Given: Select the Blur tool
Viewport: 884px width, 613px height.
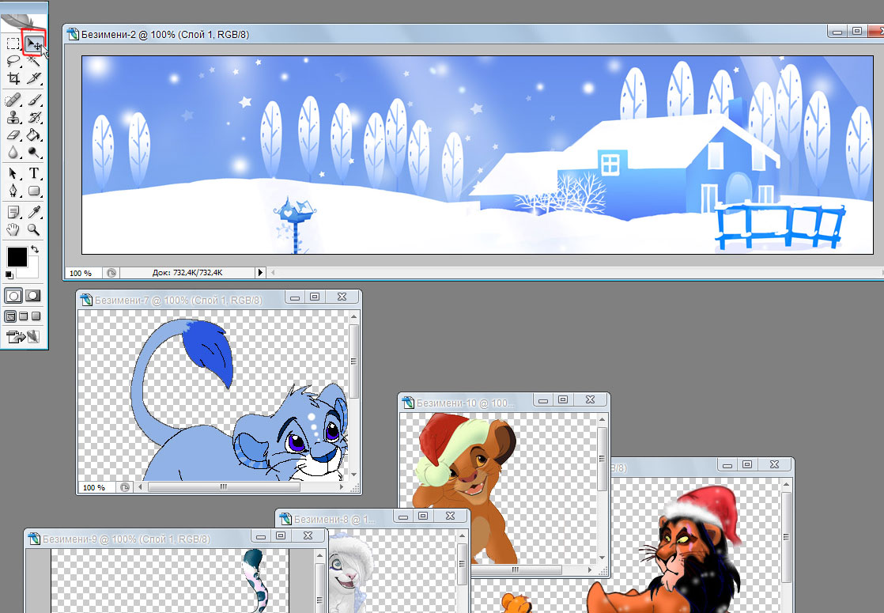Looking at the screenshot, I should pyautogui.click(x=13, y=152).
